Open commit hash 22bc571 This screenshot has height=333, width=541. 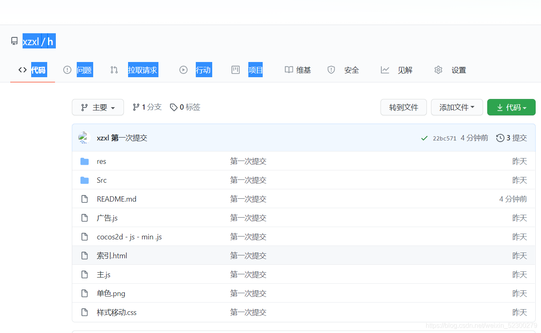click(445, 138)
